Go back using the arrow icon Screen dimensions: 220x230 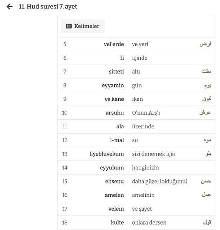click(x=9, y=7)
